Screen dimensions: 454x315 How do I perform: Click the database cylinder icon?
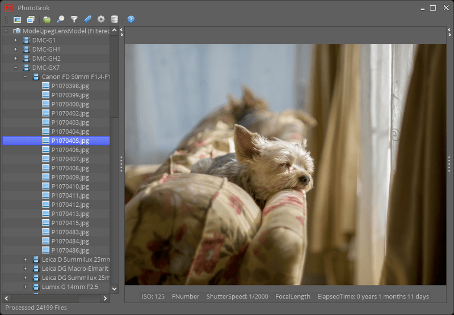(115, 19)
